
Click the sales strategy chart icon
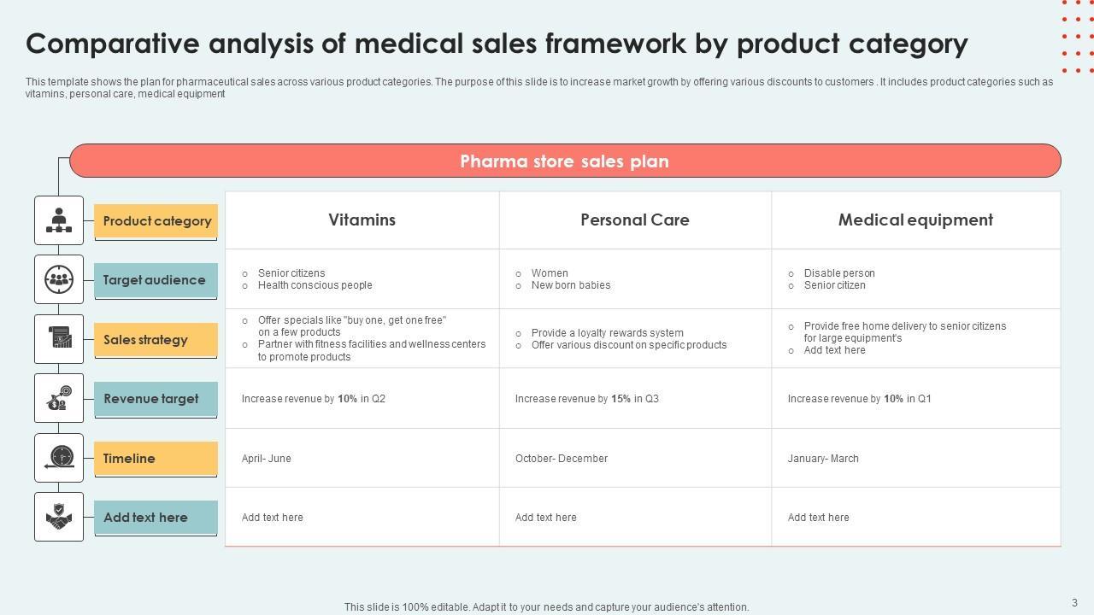59,339
